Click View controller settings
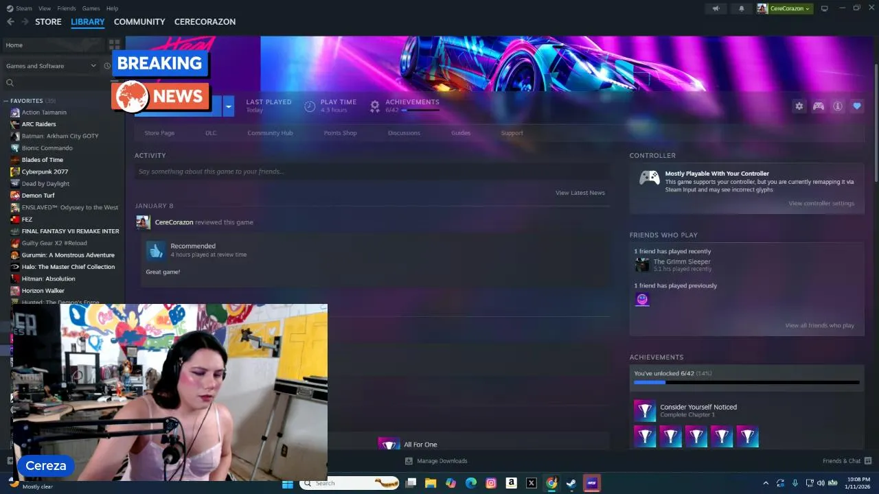 click(x=821, y=203)
